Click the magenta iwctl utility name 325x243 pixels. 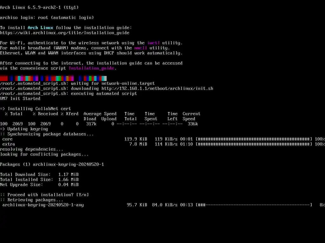[x=153, y=43]
